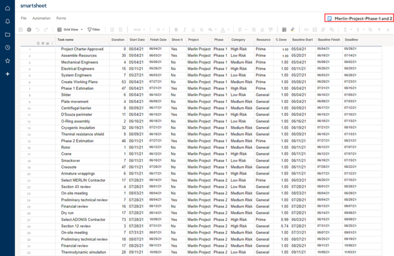Click the Print icon in the toolbar

tap(29, 29)
